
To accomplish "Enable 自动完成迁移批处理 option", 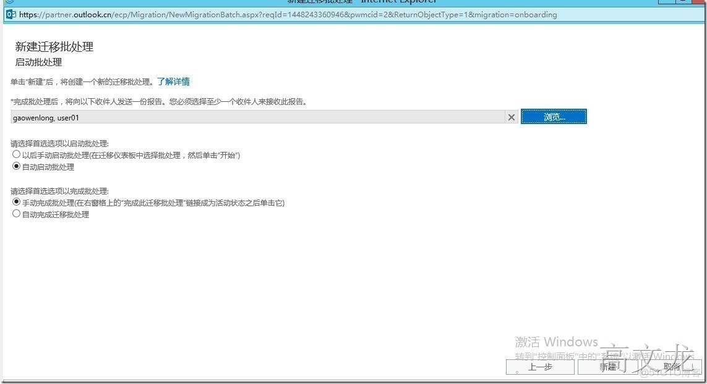I will click(16, 214).
